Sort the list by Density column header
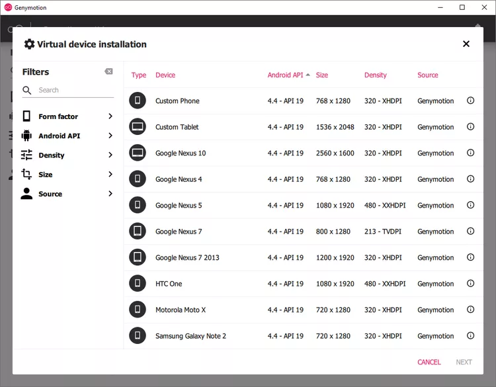 375,75
